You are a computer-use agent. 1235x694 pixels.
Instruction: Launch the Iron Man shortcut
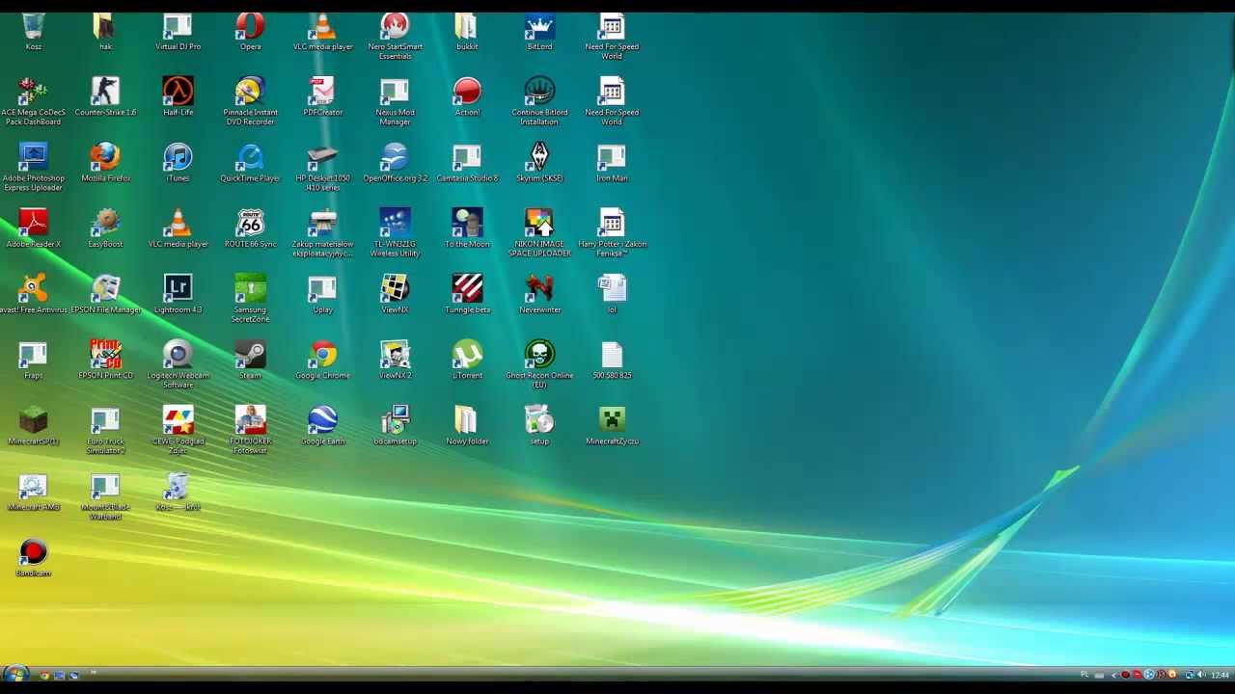click(x=612, y=162)
